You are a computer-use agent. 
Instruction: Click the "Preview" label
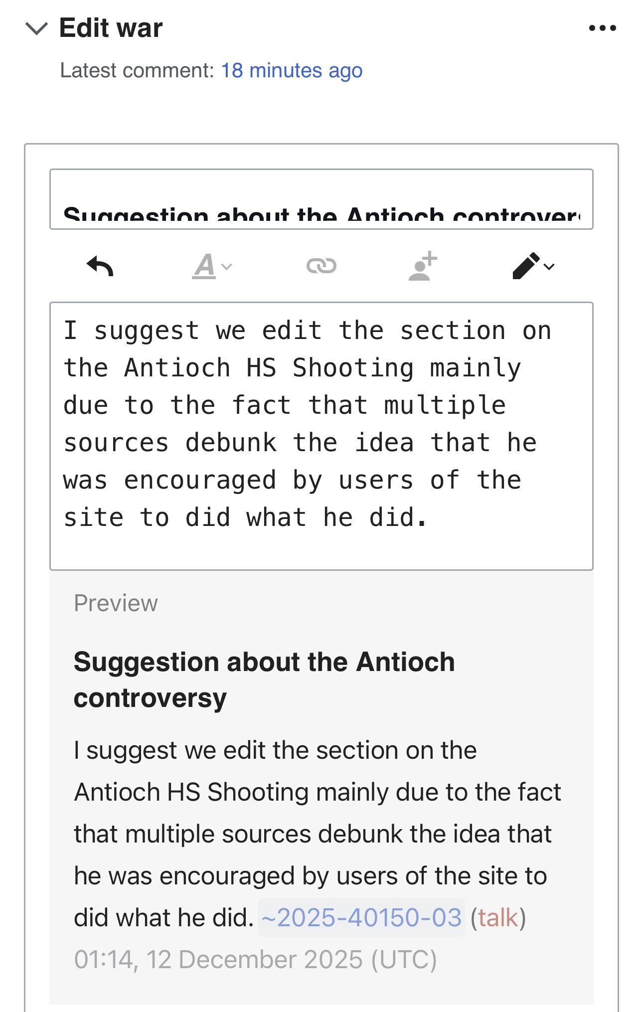[116, 603]
